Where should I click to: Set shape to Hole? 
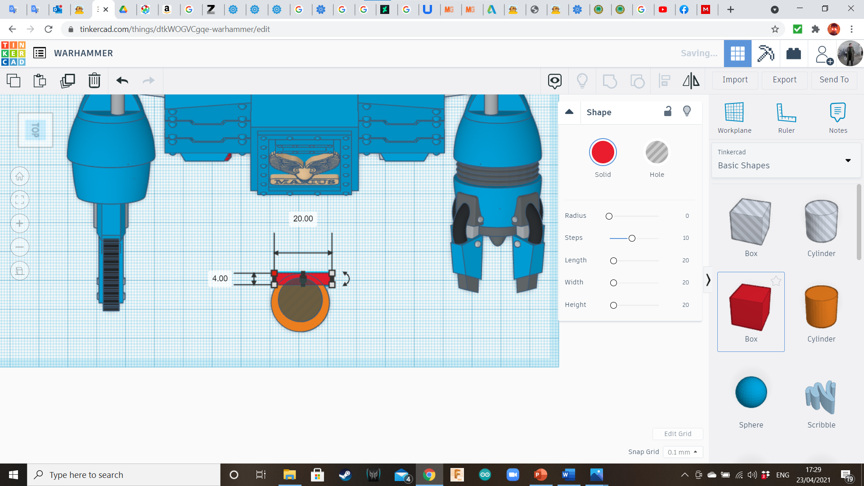[657, 153]
